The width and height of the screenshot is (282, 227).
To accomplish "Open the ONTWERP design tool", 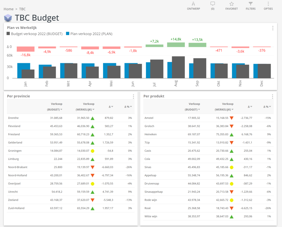I will click(193, 6).
